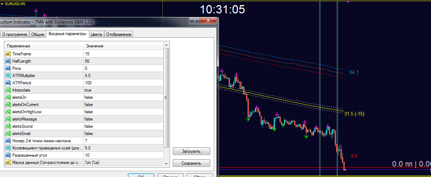Screen dimensions: 431x177
Task: Select the Разрешенный угол value 10
Action: point(123,155)
